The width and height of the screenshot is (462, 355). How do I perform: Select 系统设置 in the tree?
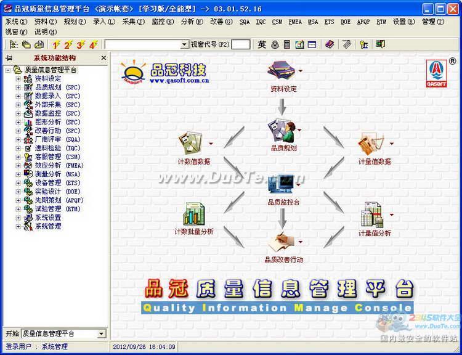tap(48, 218)
